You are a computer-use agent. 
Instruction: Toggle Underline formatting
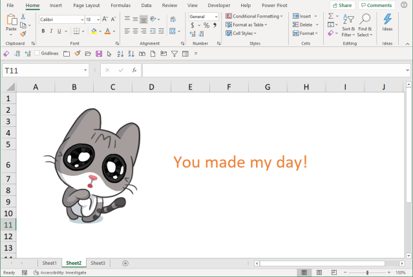click(x=59, y=32)
